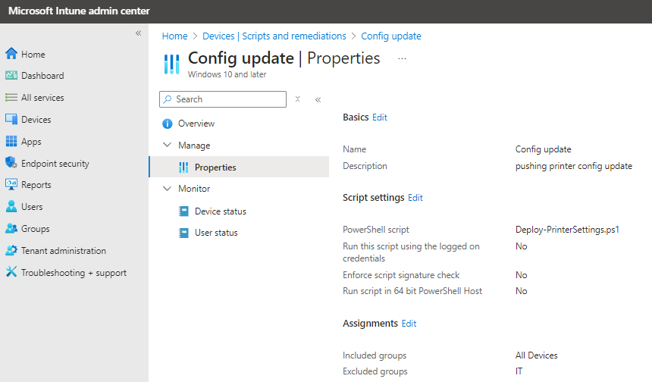
Task: Collapse the left navigation sidebar
Action: (138, 33)
